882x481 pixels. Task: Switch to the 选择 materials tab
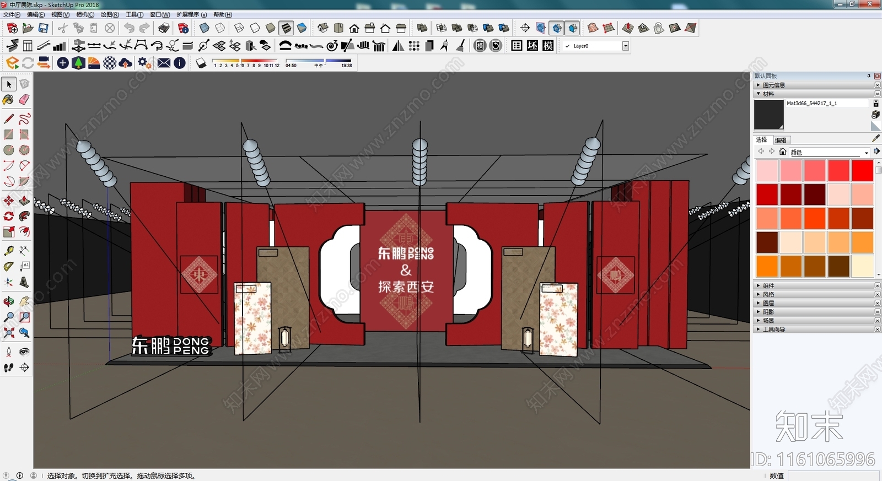click(x=762, y=140)
